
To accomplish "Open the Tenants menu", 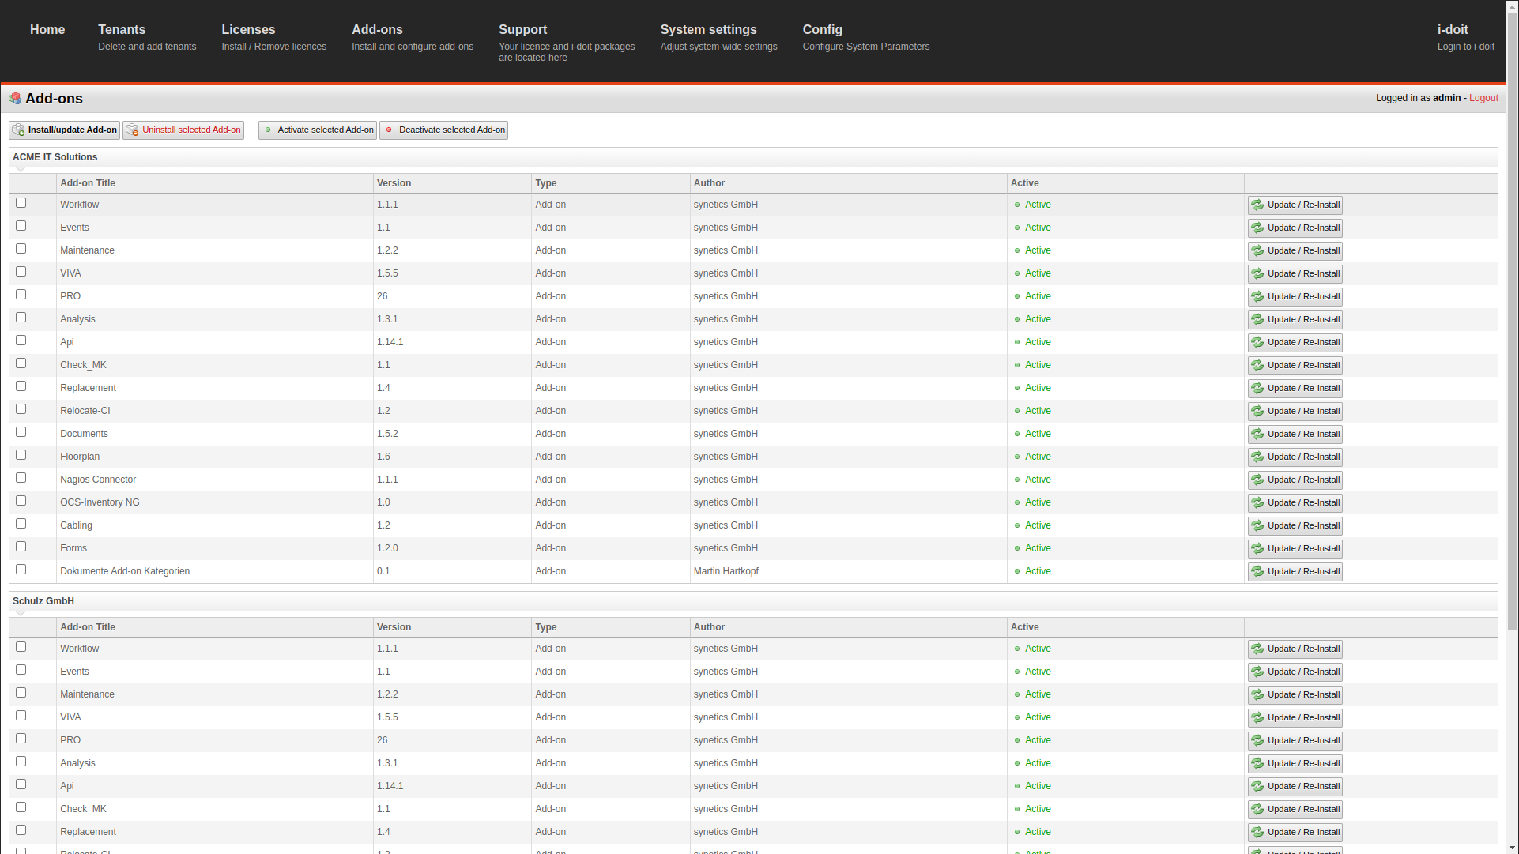I will coord(122,30).
